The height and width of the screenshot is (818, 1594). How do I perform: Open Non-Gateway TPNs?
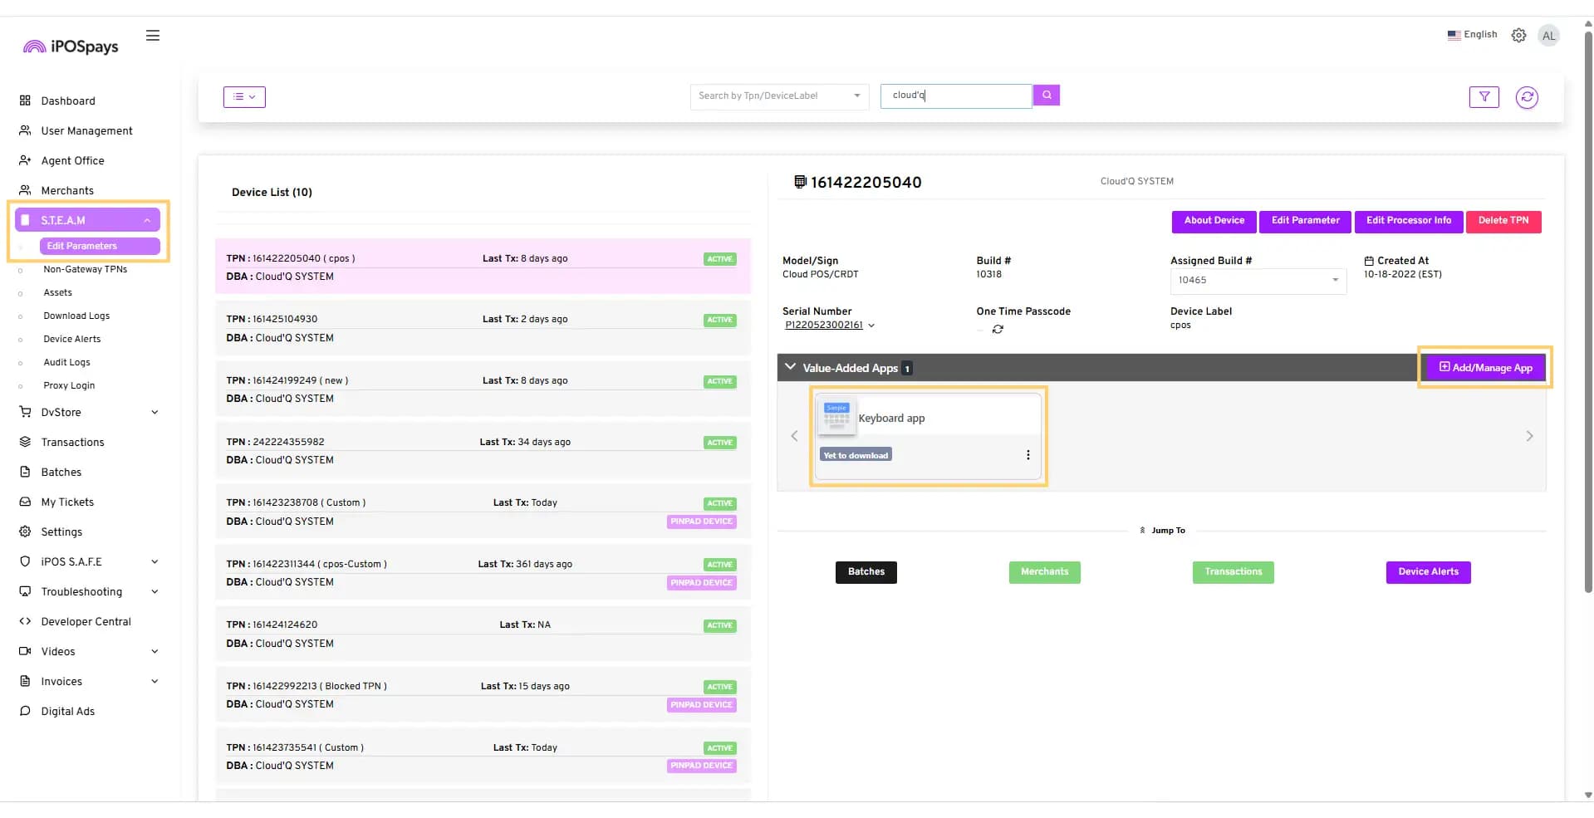(85, 269)
